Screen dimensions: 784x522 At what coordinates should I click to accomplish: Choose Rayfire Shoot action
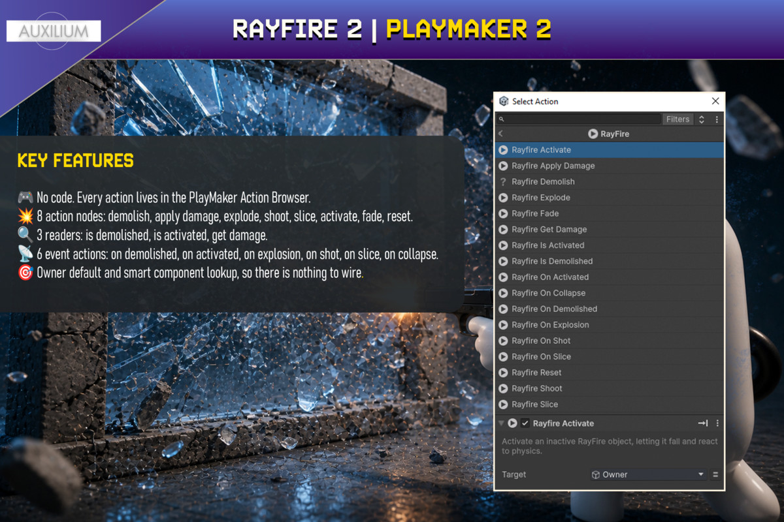609,388
